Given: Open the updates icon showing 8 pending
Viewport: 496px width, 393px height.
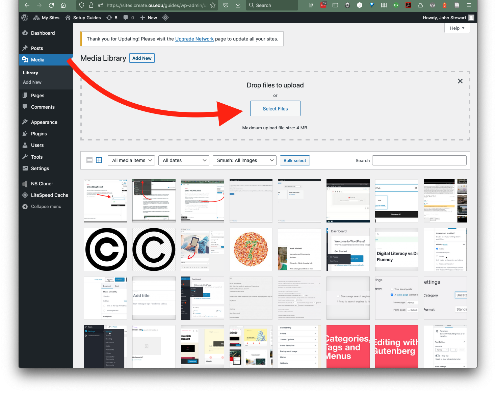Looking at the screenshot, I should click(112, 18).
